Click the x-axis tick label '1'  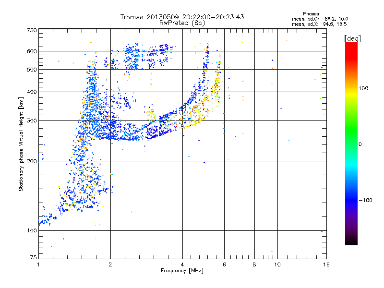38,264
